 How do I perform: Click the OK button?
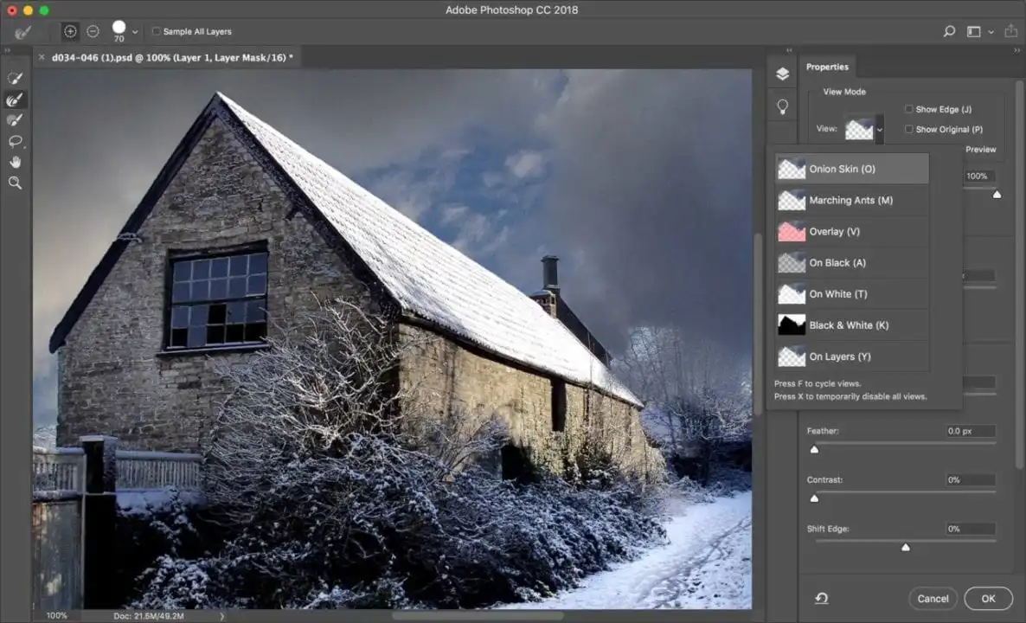988,598
